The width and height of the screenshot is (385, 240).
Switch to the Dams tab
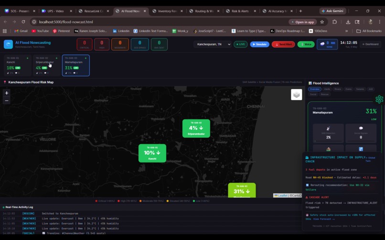pyautogui.click(x=348, y=89)
